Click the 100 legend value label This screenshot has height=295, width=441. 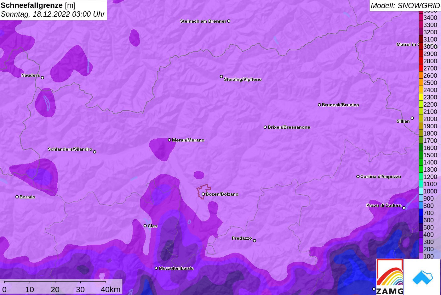coord(429,256)
